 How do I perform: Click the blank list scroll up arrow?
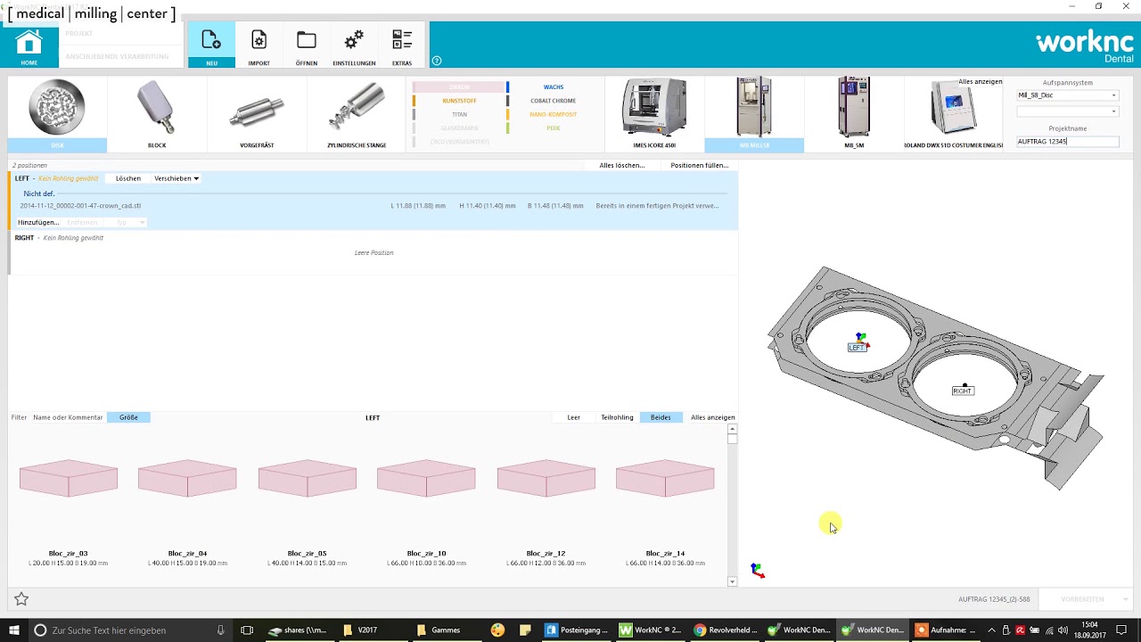tap(733, 429)
